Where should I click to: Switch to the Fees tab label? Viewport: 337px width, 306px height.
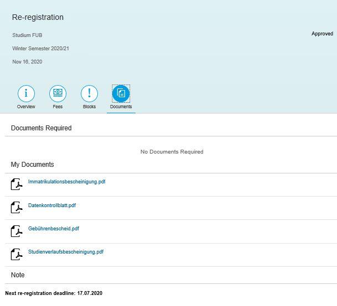coord(58,107)
